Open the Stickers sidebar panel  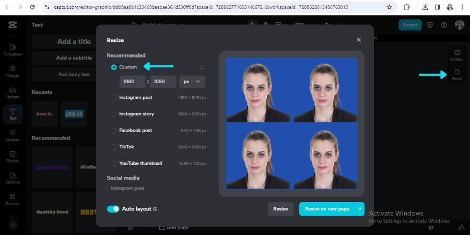pyautogui.click(x=13, y=179)
